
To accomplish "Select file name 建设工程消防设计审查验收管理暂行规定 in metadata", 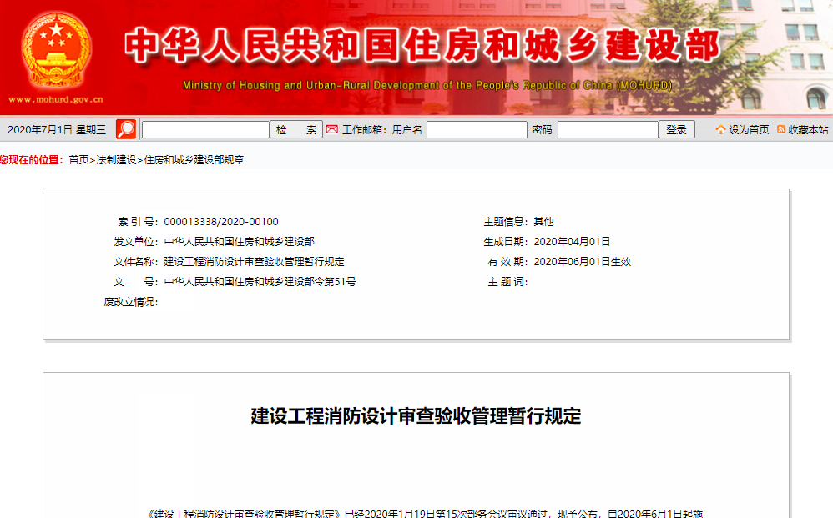I will click(254, 262).
